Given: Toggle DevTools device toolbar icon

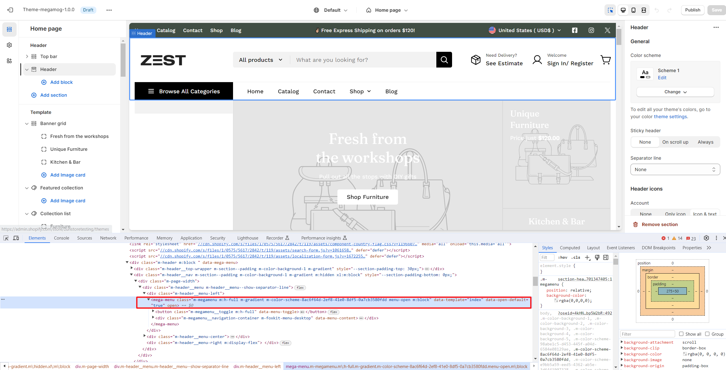Looking at the screenshot, I should pyautogui.click(x=16, y=238).
